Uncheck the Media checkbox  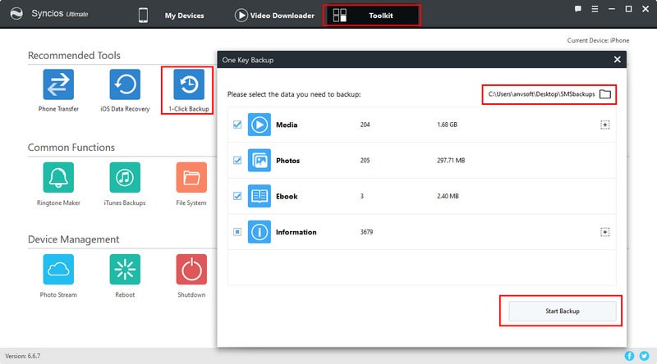coord(237,125)
